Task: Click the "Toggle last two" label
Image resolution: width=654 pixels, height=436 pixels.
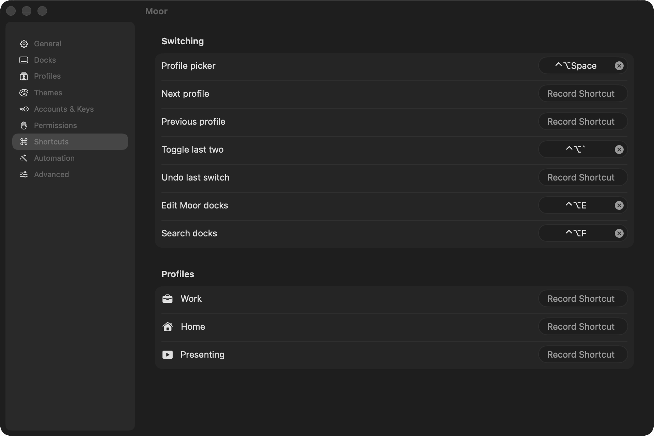Action: tap(192, 150)
